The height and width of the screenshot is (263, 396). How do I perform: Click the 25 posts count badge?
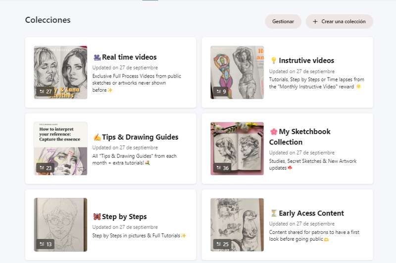click(x=222, y=244)
